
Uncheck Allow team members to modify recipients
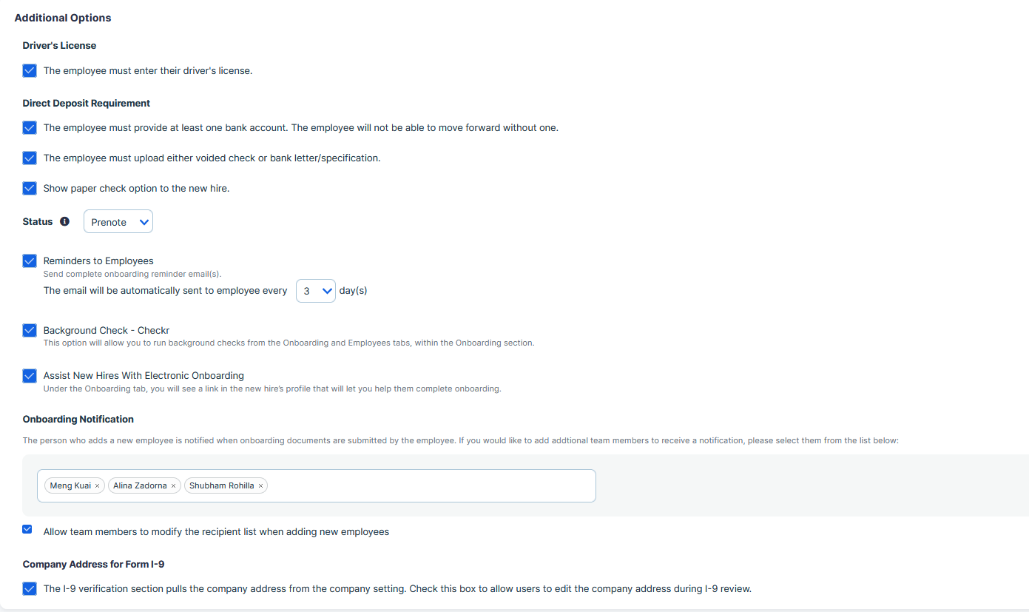pyautogui.click(x=27, y=529)
